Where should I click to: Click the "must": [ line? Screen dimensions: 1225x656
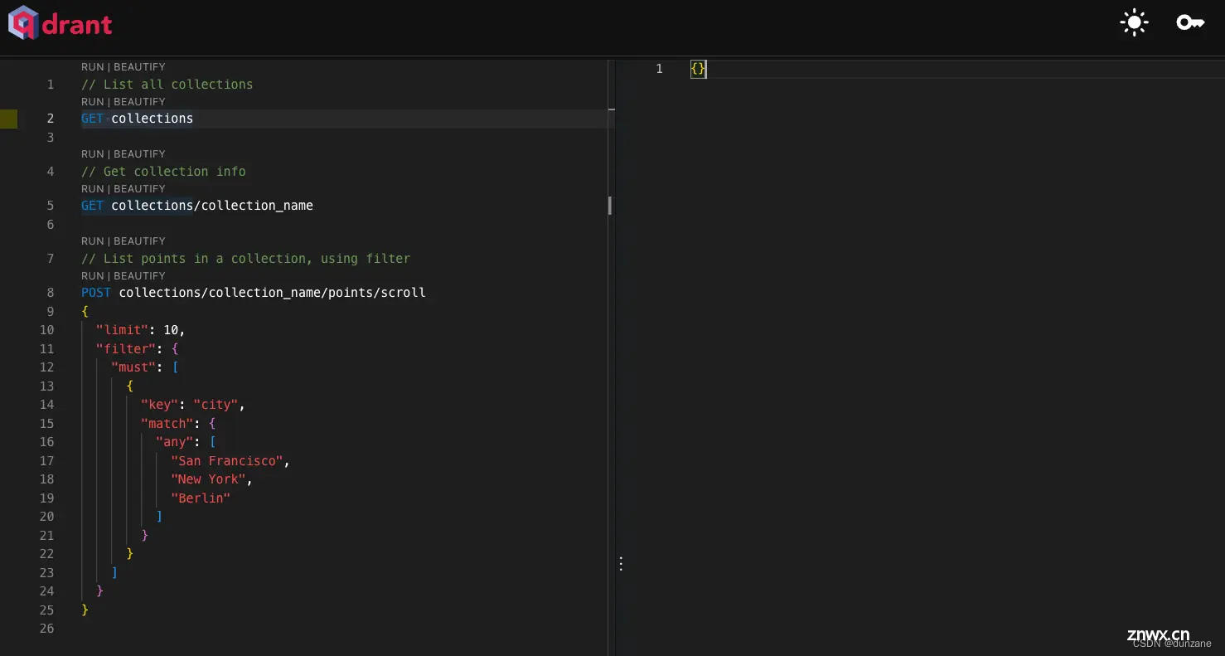click(x=144, y=367)
